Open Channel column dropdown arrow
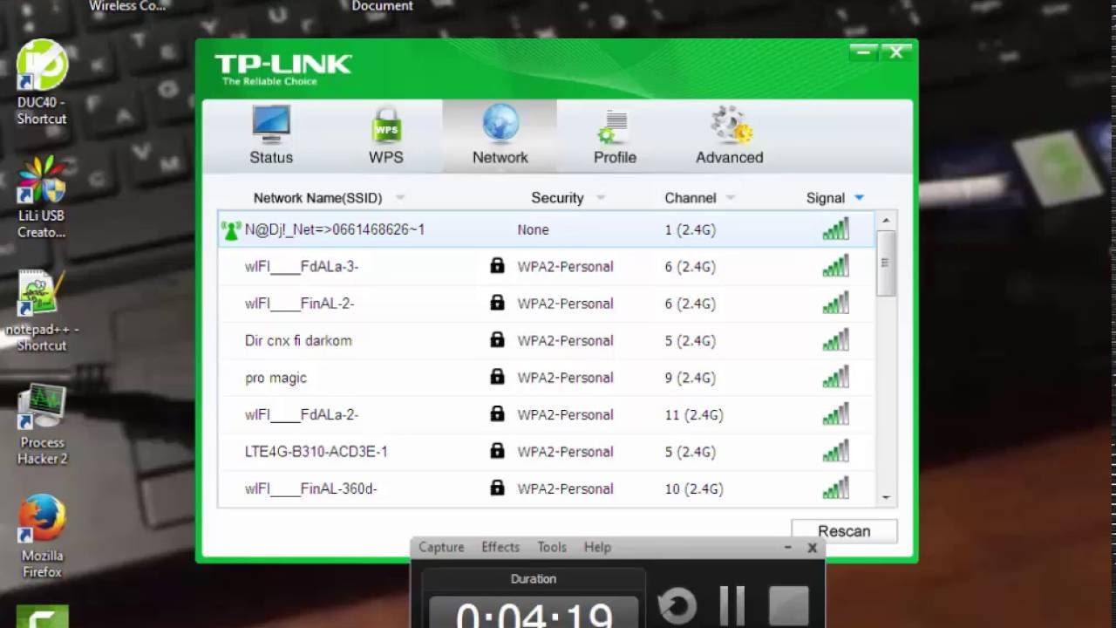Viewport: 1116px width, 628px height. [731, 198]
